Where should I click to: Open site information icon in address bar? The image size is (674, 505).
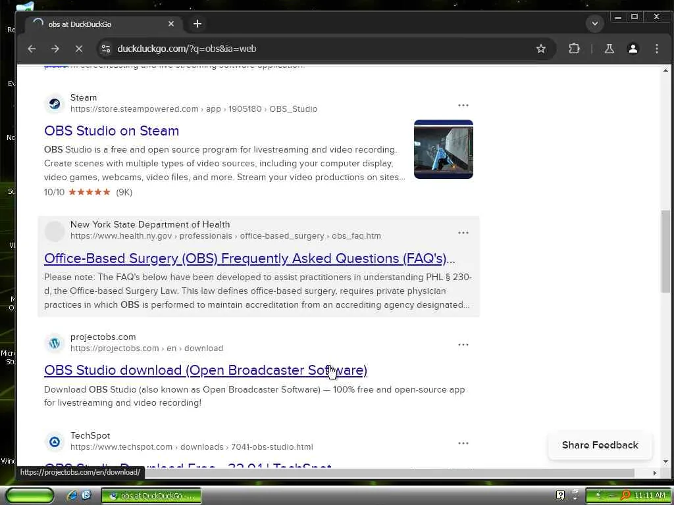tap(106, 49)
